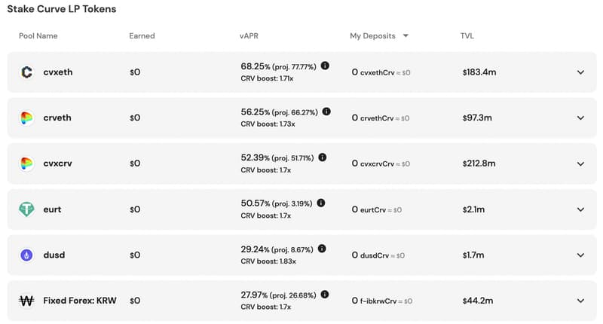Expand the eurt pool row chevron
The width and height of the screenshot is (603, 324).
point(580,209)
